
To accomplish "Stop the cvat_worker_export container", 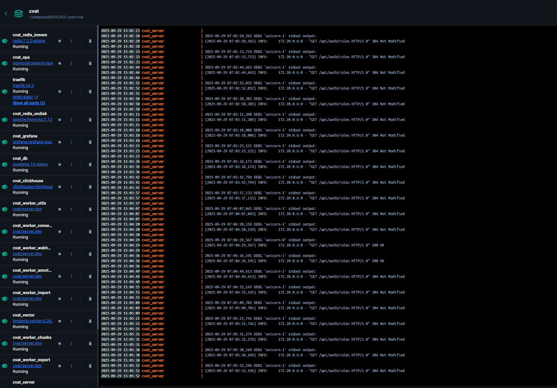I will point(60,366).
